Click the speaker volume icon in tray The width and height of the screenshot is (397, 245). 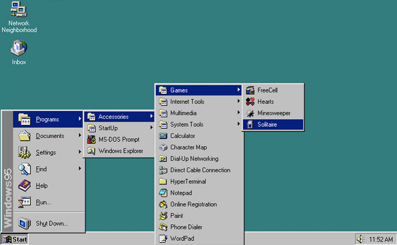(360, 239)
